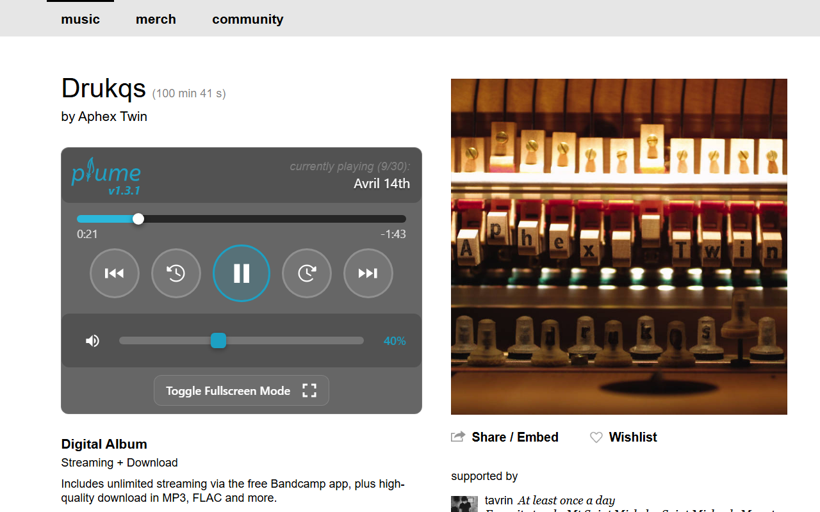Open the merch tab
820x512 pixels.
click(x=156, y=19)
